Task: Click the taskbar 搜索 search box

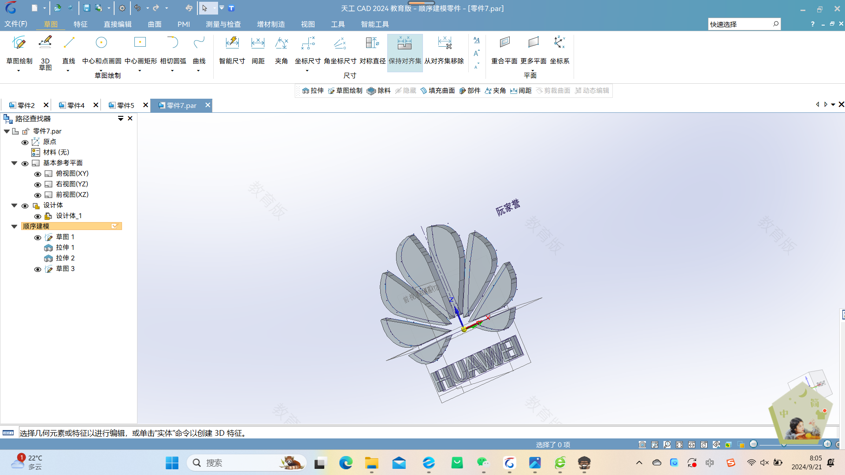Action: 247,463
